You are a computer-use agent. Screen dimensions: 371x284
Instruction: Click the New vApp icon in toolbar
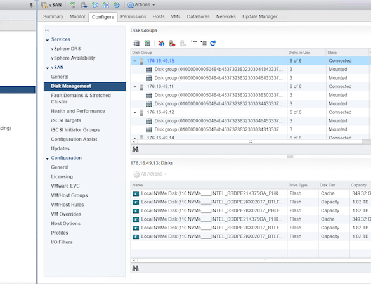tap(106, 4)
